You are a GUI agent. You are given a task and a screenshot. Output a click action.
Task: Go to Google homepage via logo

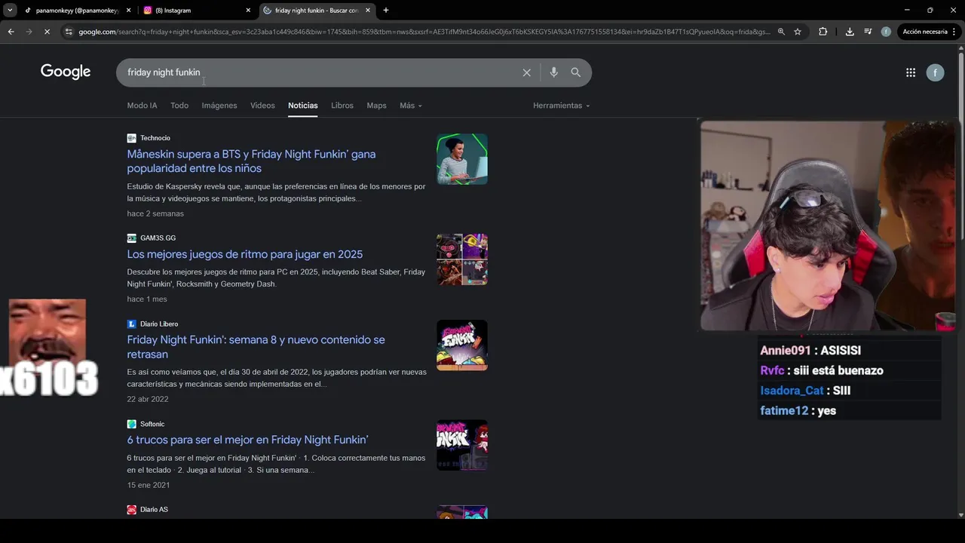[x=66, y=72]
